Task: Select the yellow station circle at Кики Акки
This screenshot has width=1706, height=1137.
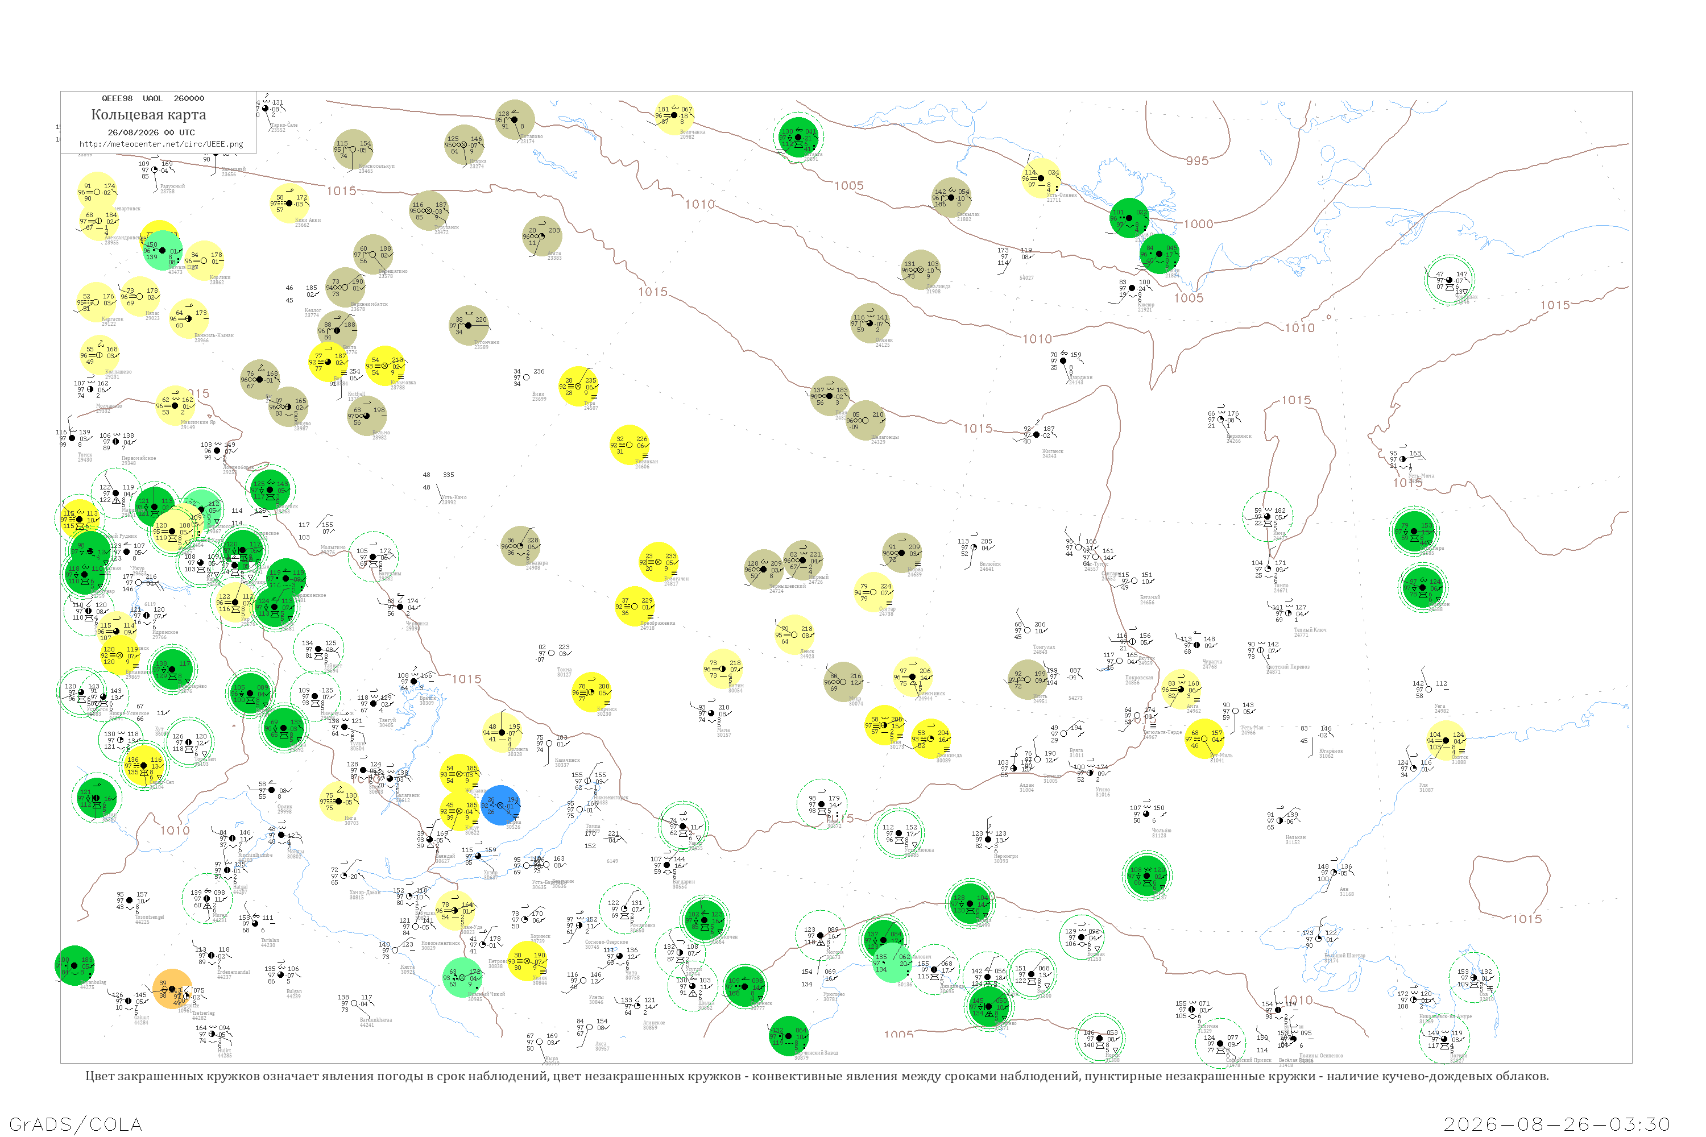Action: 289,204
